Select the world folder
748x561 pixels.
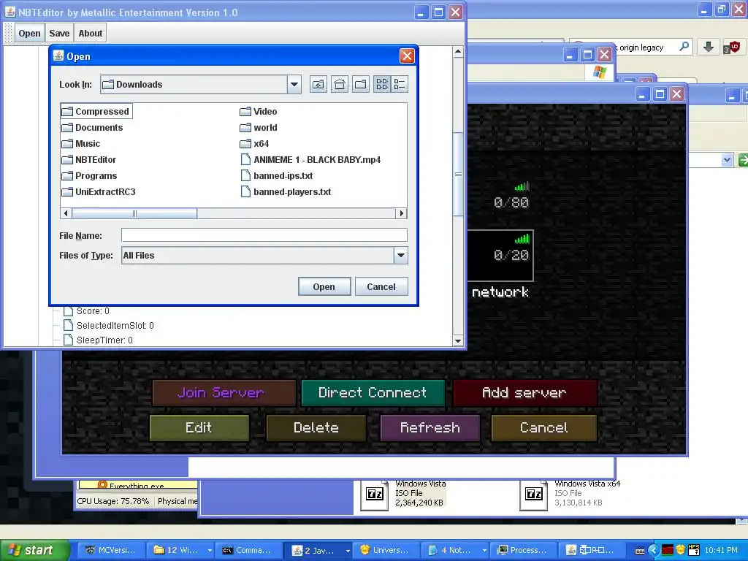point(259,127)
